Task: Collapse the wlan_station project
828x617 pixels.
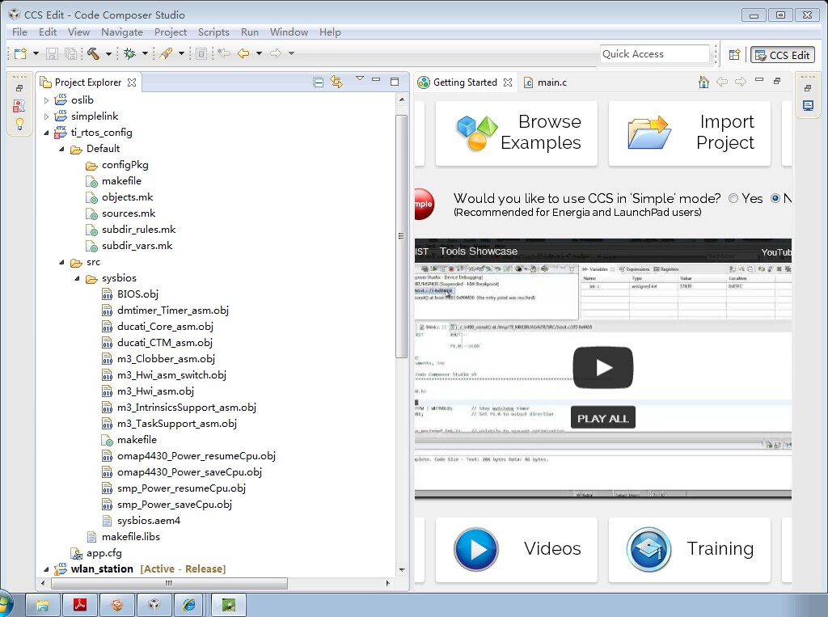Action: (46, 569)
